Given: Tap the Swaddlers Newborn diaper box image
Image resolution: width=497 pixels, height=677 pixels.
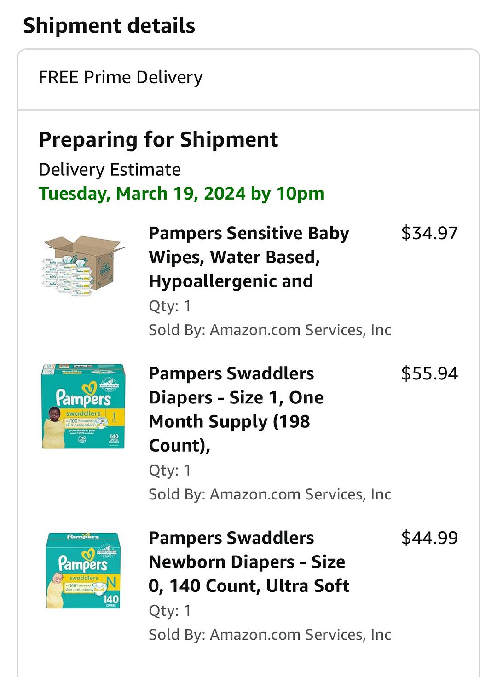Looking at the screenshot, I should point(84,570).
